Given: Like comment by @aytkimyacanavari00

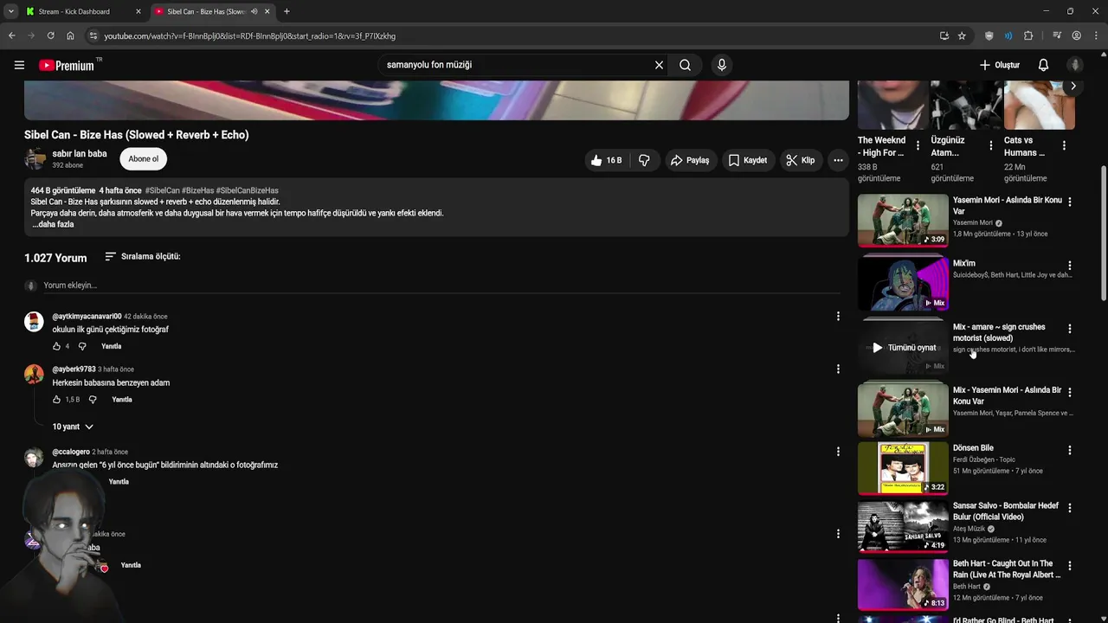Looking at the screenshot, I should click(x=56, y=346).
